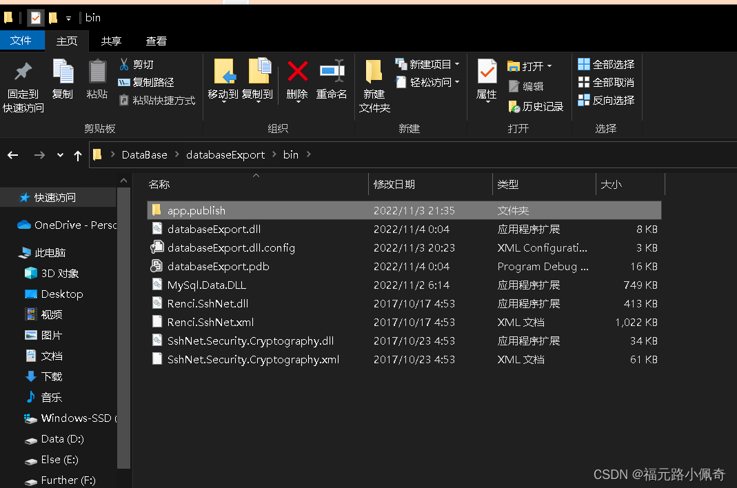Click the red Delete (删除) icon
This screenshot has height=488, width=737.
click(x=297, y=72)
